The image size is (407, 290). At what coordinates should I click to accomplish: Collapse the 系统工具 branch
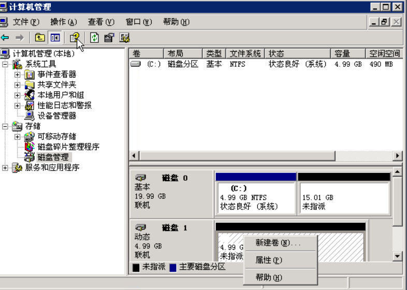[5, 64]
